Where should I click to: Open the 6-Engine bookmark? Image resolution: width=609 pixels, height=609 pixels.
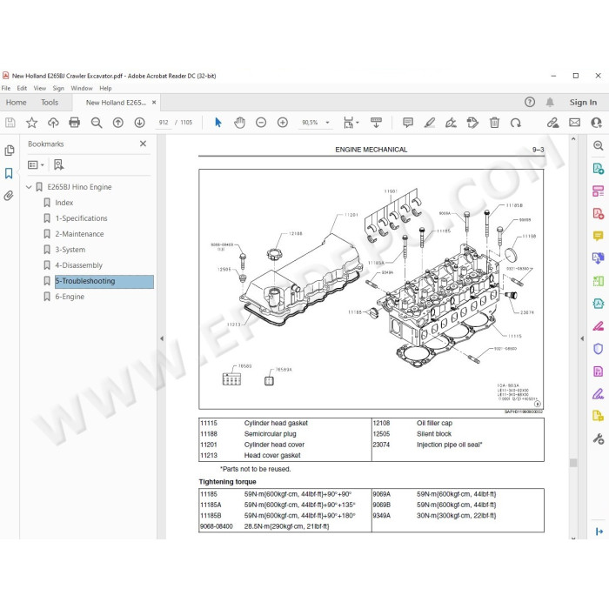click(70, 297)
